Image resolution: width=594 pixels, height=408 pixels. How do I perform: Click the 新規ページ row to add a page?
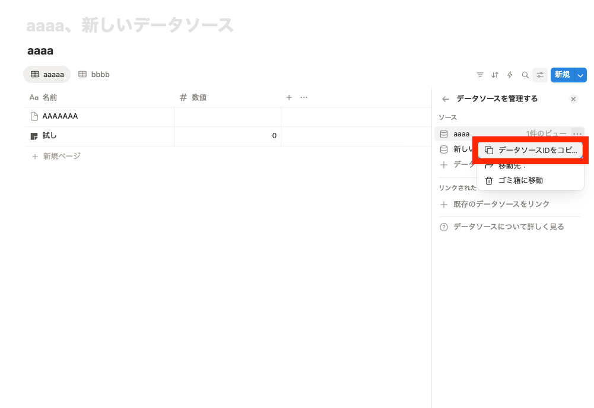pyautogui.click(x=61, y=156)
